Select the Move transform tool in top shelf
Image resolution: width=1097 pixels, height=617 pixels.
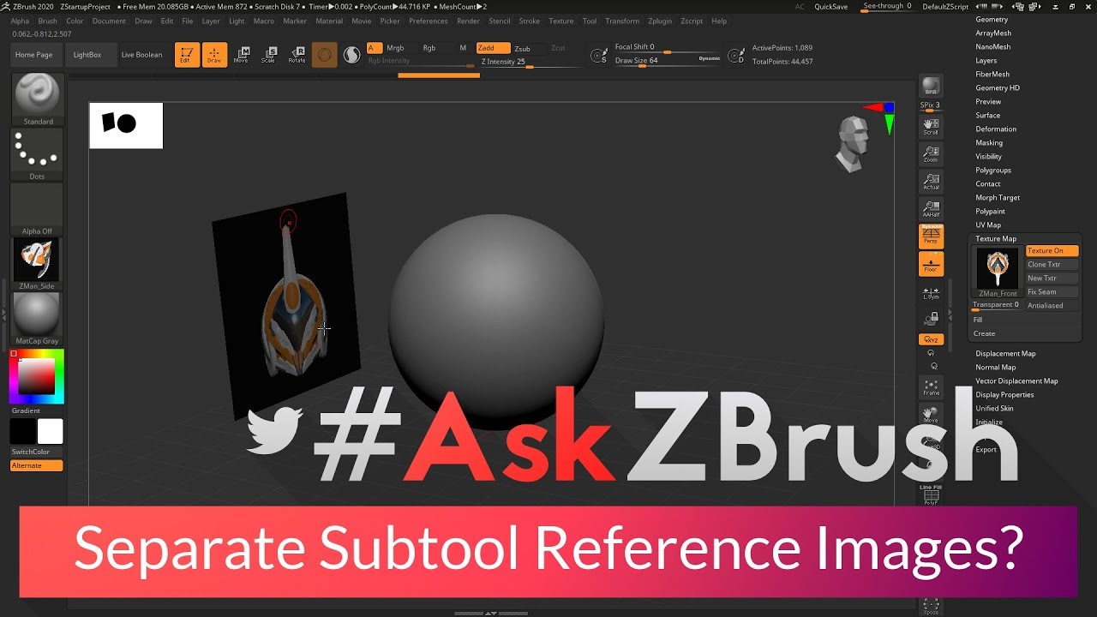pyautogui.click(x=242, y=55)
